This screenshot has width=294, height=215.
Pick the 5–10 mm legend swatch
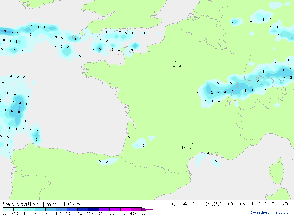(x=51, y=209)
